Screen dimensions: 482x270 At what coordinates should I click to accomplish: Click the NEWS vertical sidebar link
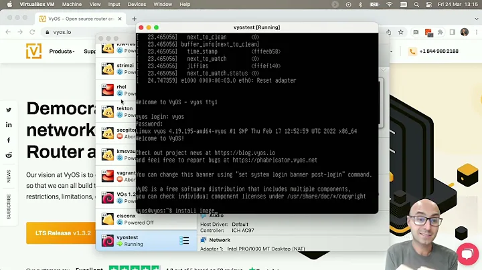click(x=9, y=176)
